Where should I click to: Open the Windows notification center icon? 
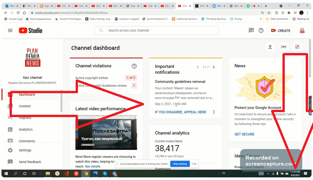point(305,173)
